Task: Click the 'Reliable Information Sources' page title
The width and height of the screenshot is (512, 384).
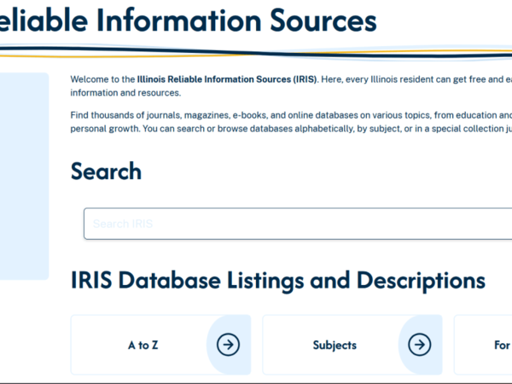Action: [x=188, y=20]
